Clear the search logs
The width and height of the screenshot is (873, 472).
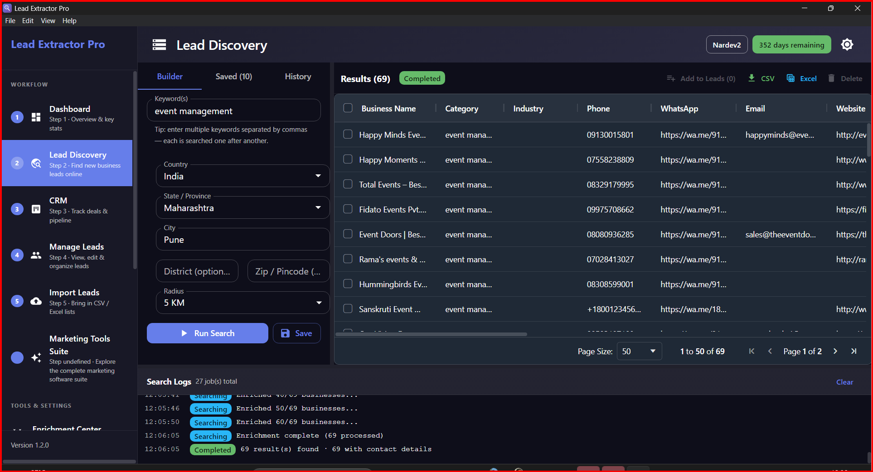pos(844,382)
